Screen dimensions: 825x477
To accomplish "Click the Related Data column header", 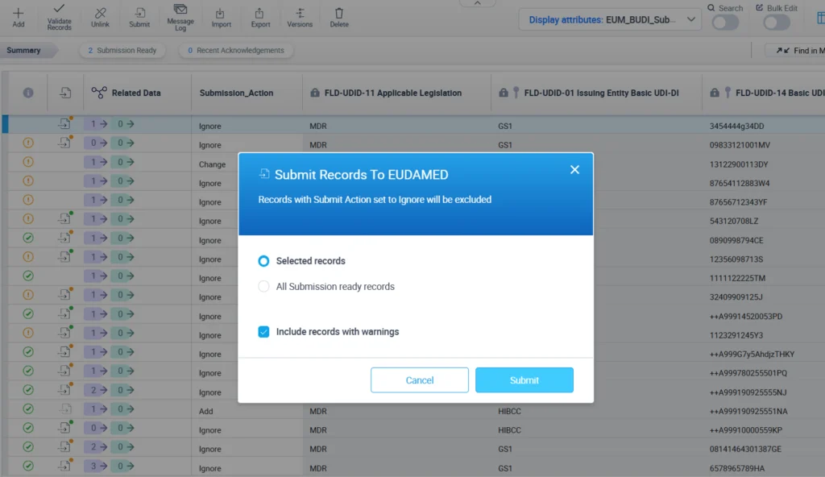I will coord(126,93).
